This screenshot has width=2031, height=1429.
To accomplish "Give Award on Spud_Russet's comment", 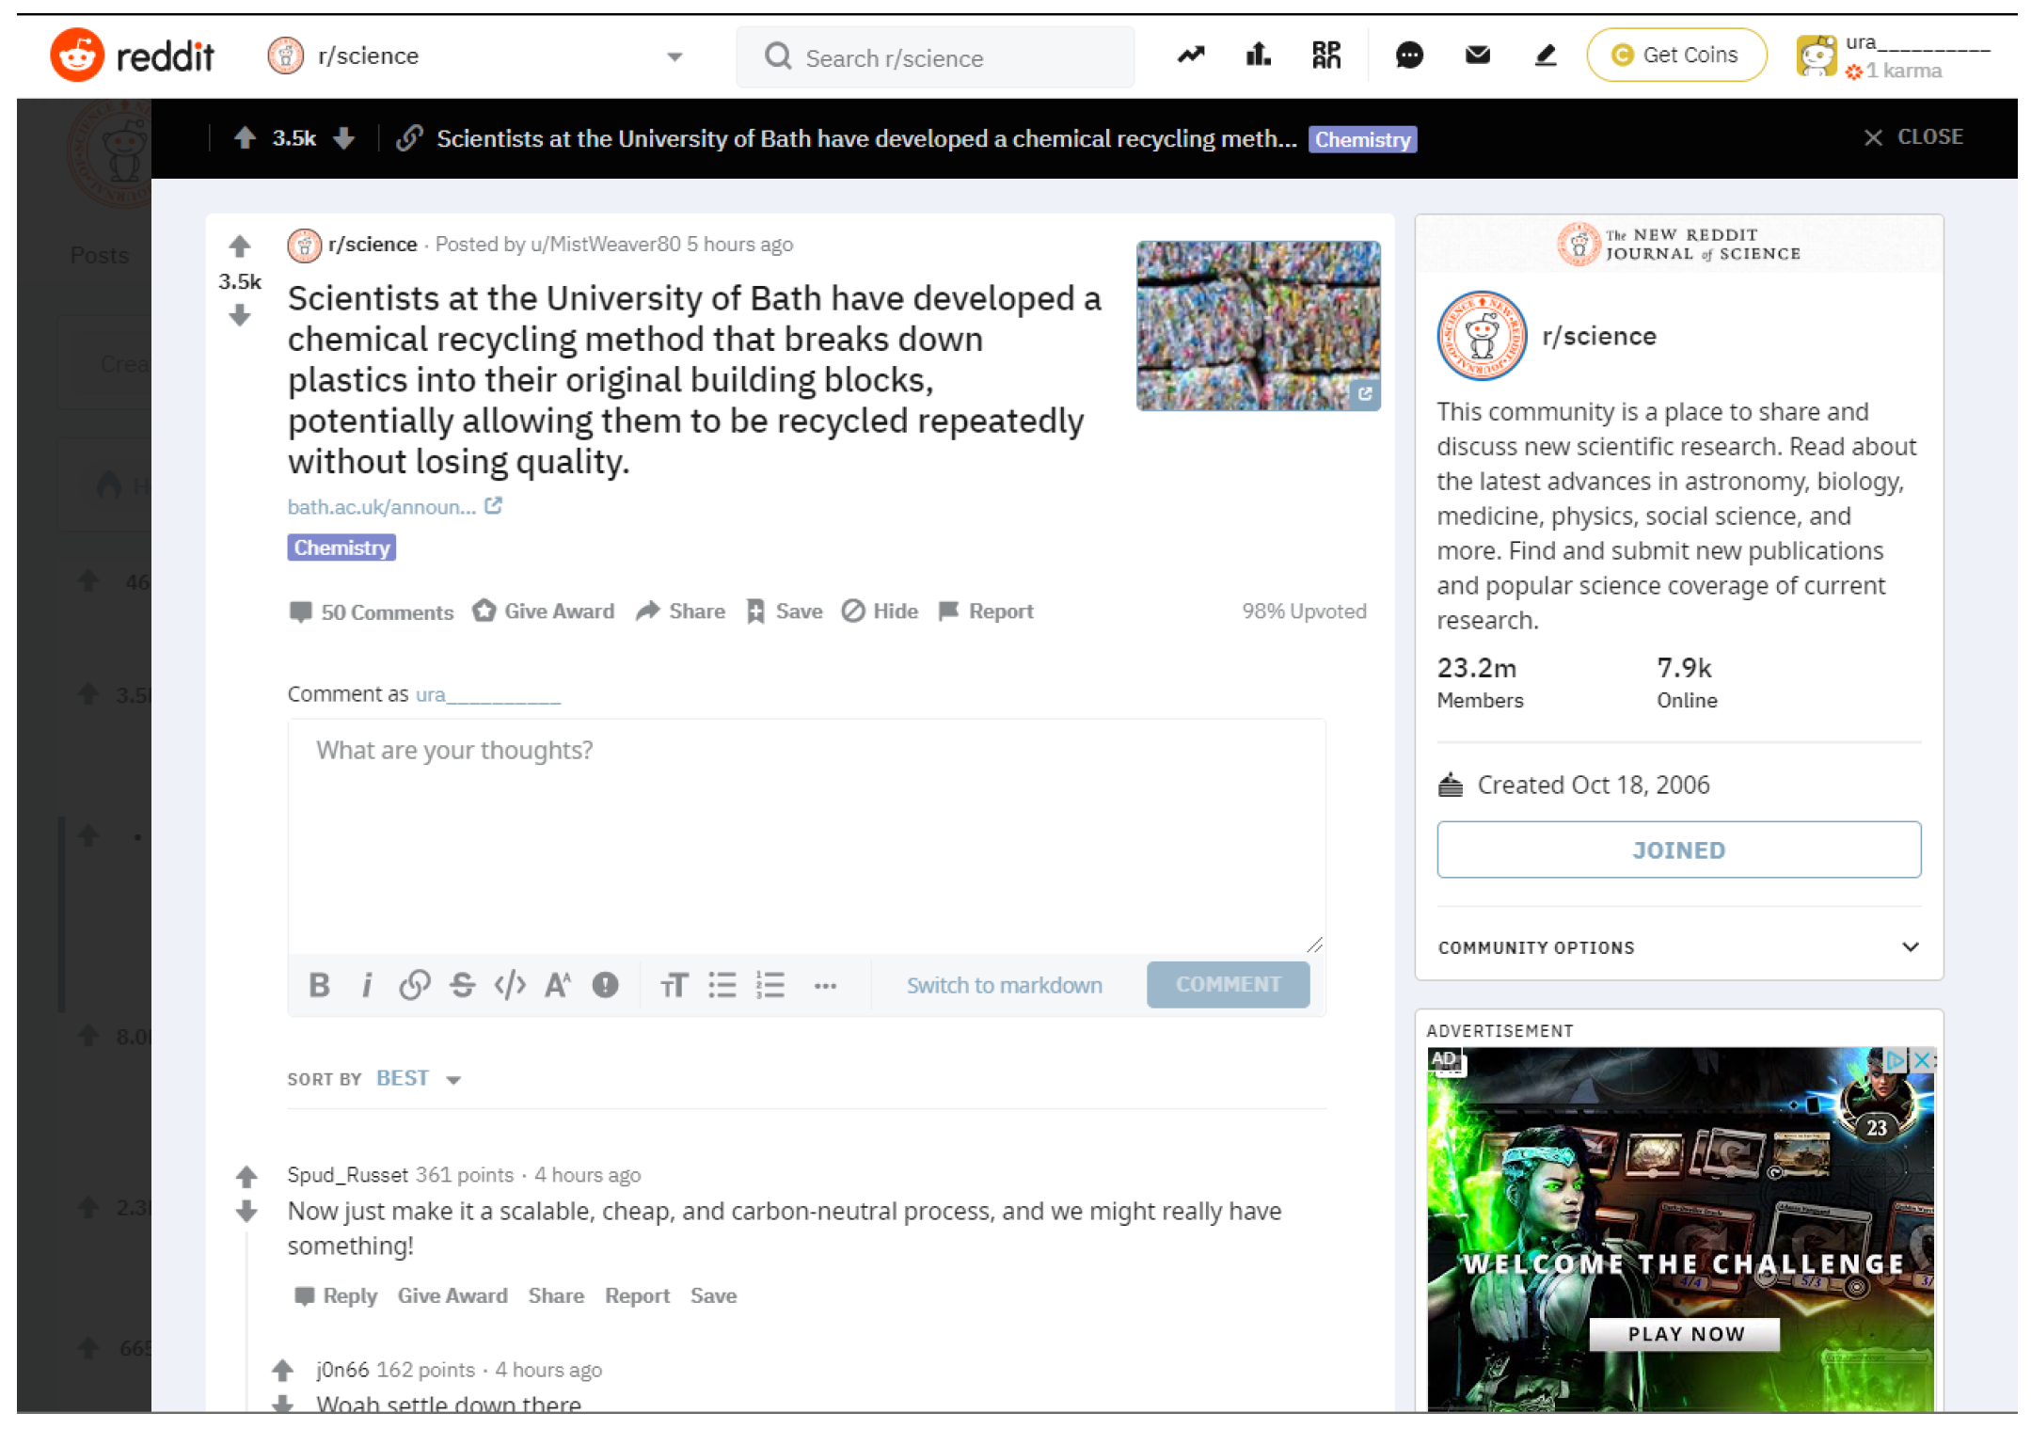I will (452, 1296).
